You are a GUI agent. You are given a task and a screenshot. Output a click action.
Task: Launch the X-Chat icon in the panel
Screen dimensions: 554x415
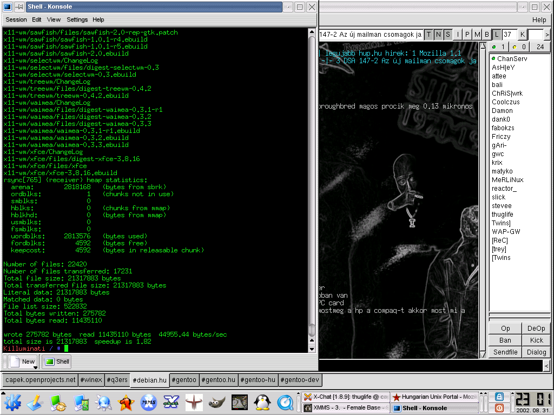tap(172, 402)
